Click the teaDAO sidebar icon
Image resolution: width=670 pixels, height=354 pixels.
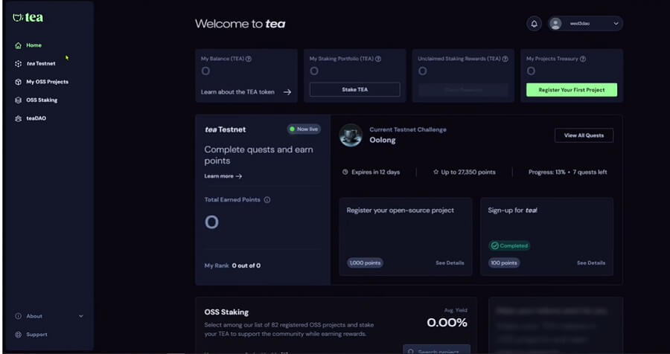click(x=18, y=119)
